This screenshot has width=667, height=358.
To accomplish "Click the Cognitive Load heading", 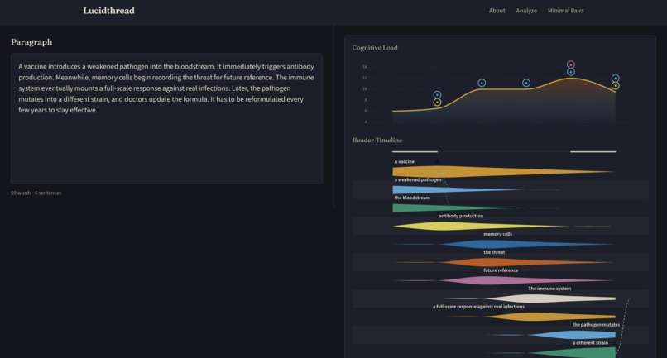I will coord(375,48).
